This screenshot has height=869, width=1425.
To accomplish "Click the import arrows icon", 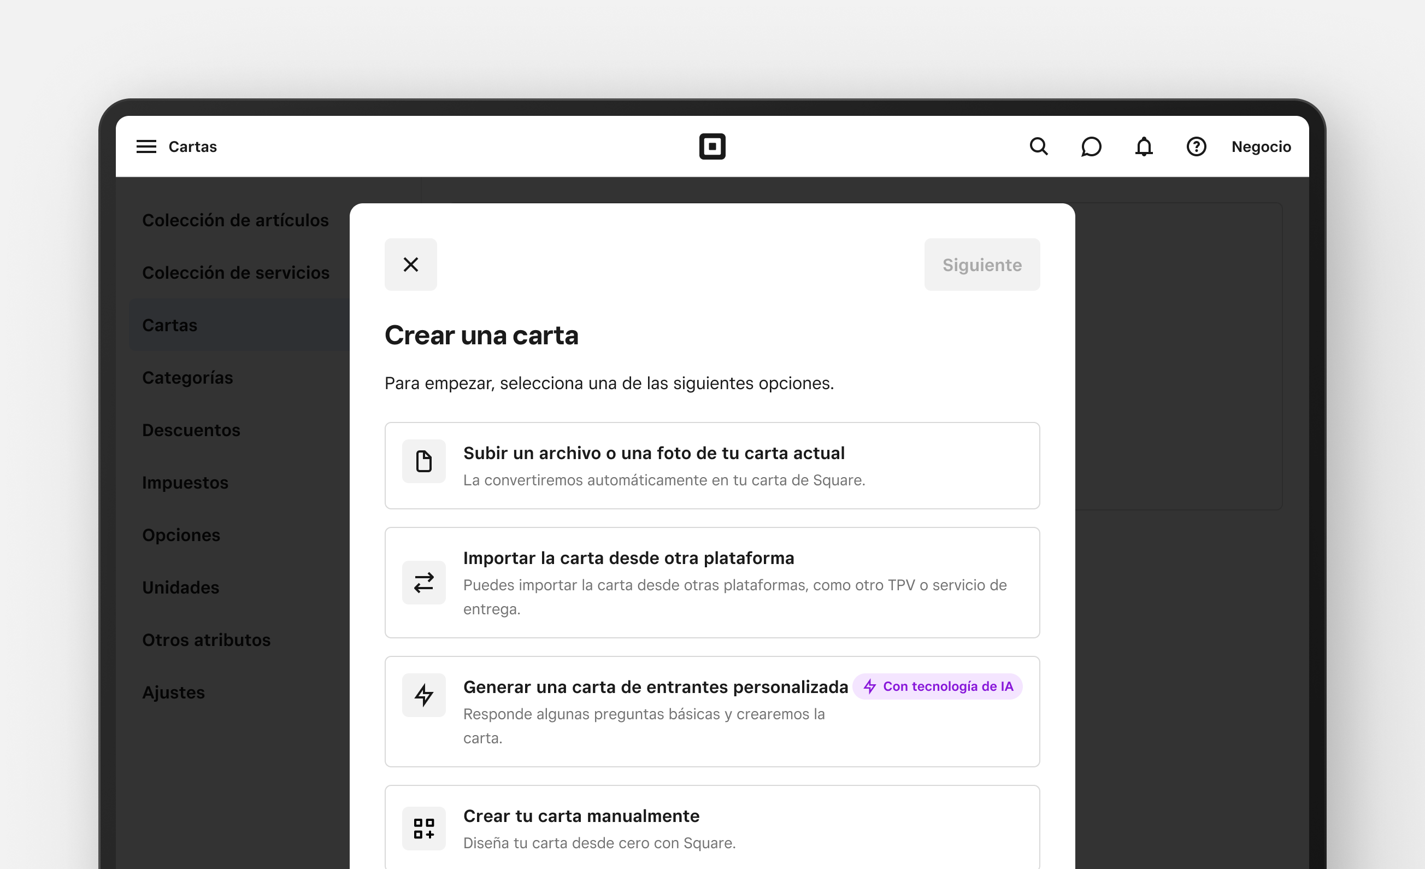I will click(x=424, y=582).
